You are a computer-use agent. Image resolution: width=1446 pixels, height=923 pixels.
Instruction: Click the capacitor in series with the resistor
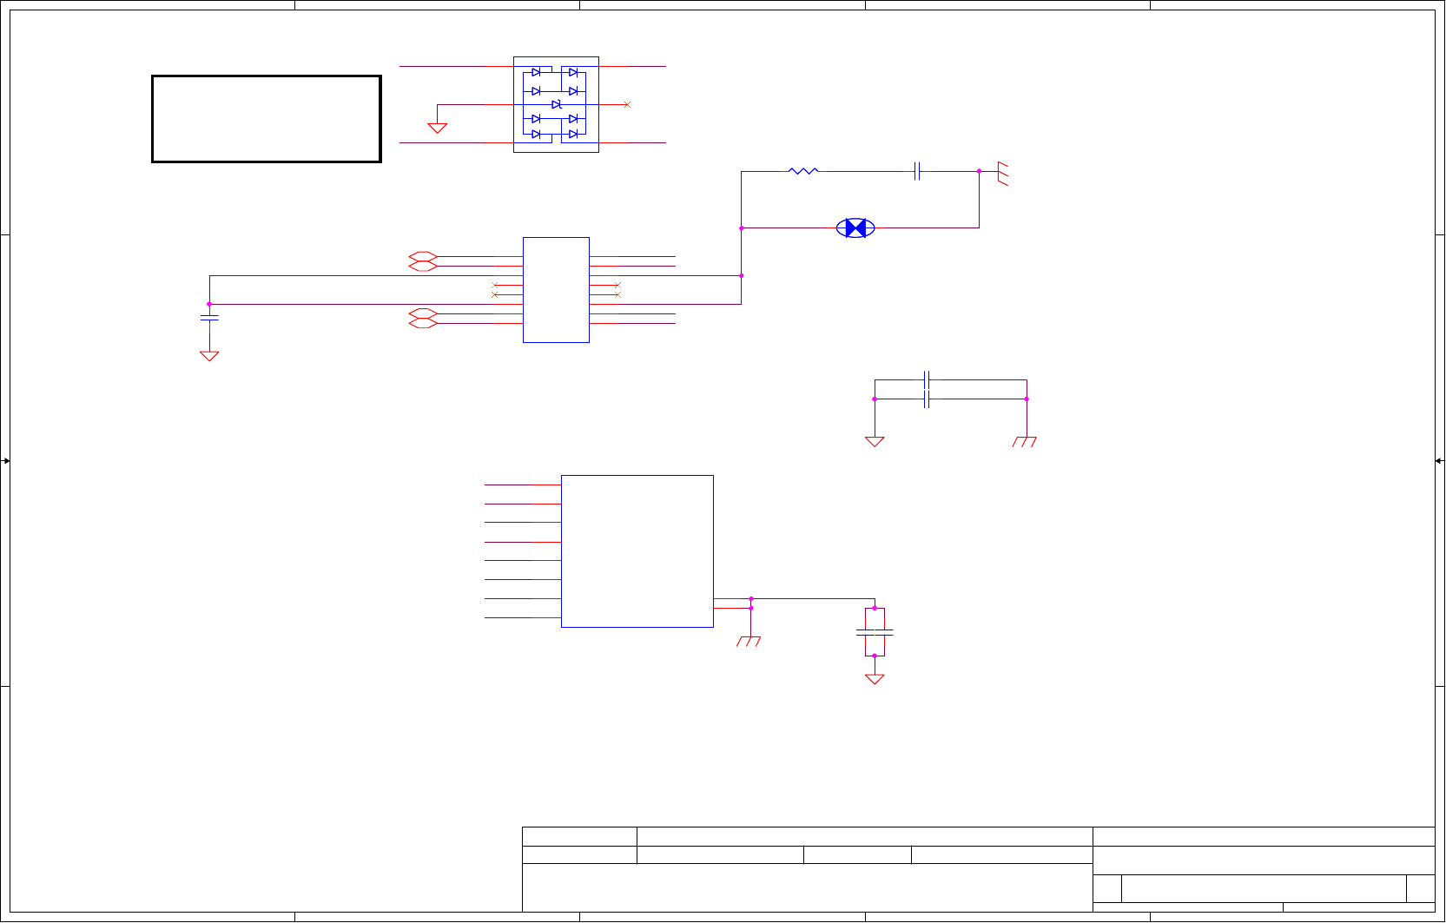pyautogui.click(x=917, y=172)
